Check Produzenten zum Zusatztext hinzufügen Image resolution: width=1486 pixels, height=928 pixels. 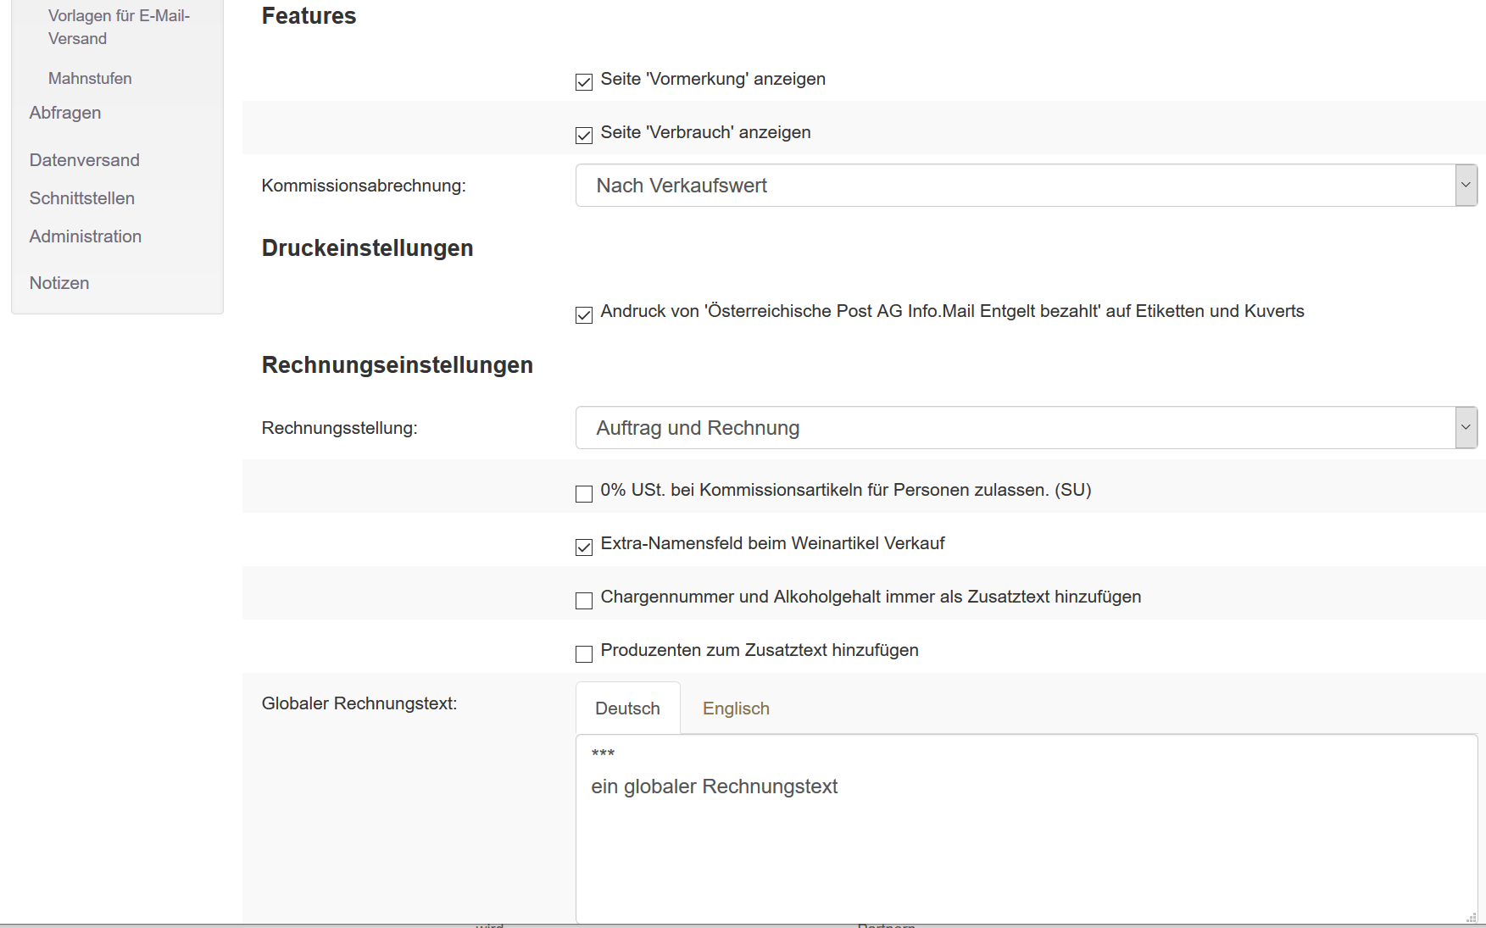[584, 654]
